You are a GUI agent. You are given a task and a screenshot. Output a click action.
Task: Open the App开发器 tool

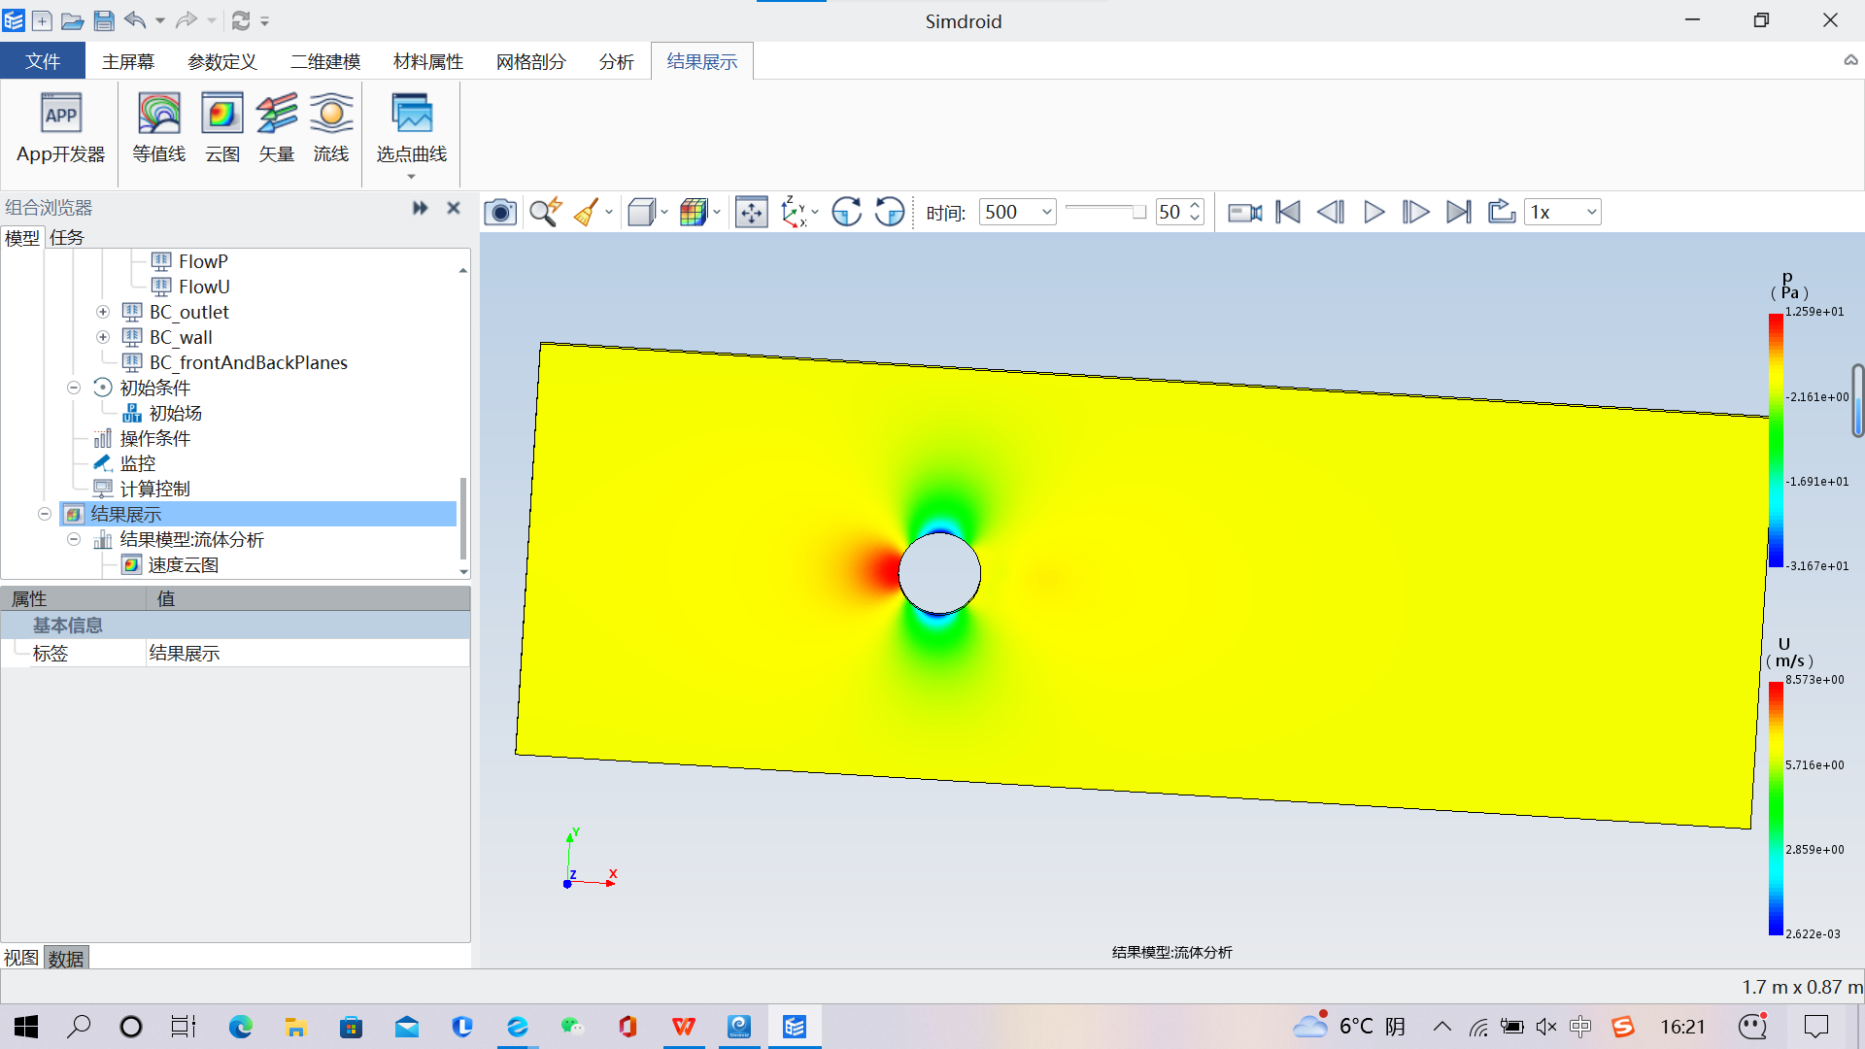point(60,129)
